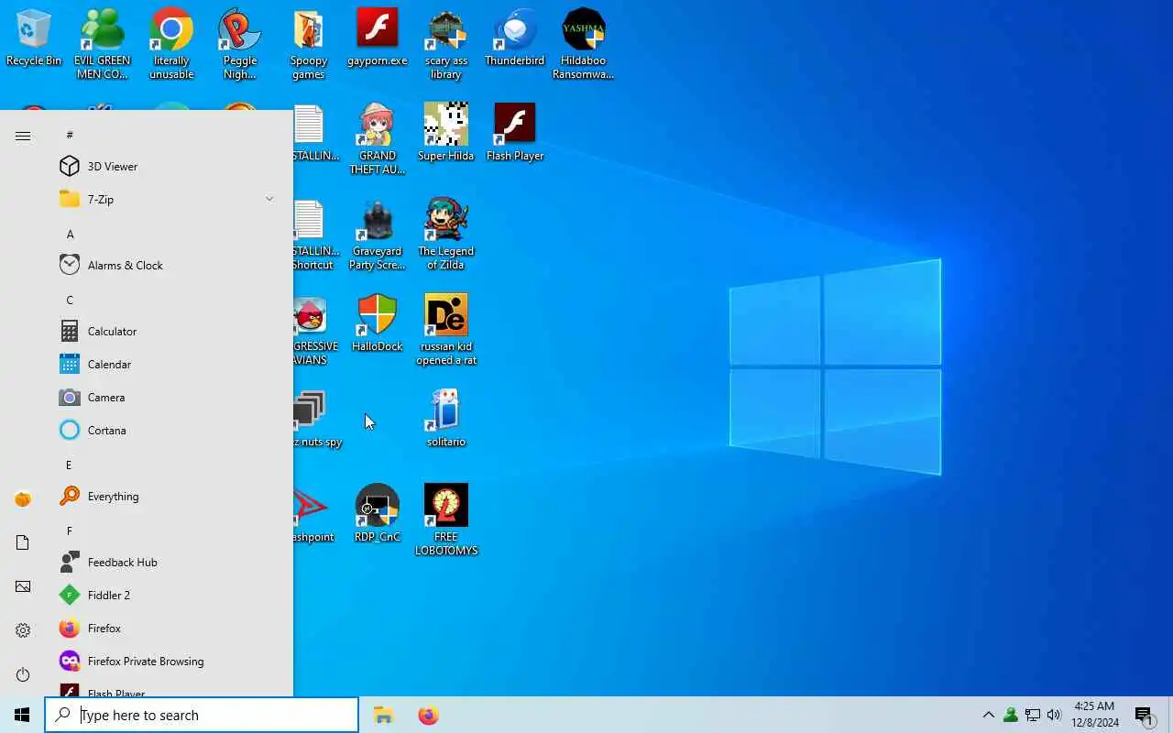Open the notification action center
This screenshot has height=733, width=1173.
[x=1144, y=716]
